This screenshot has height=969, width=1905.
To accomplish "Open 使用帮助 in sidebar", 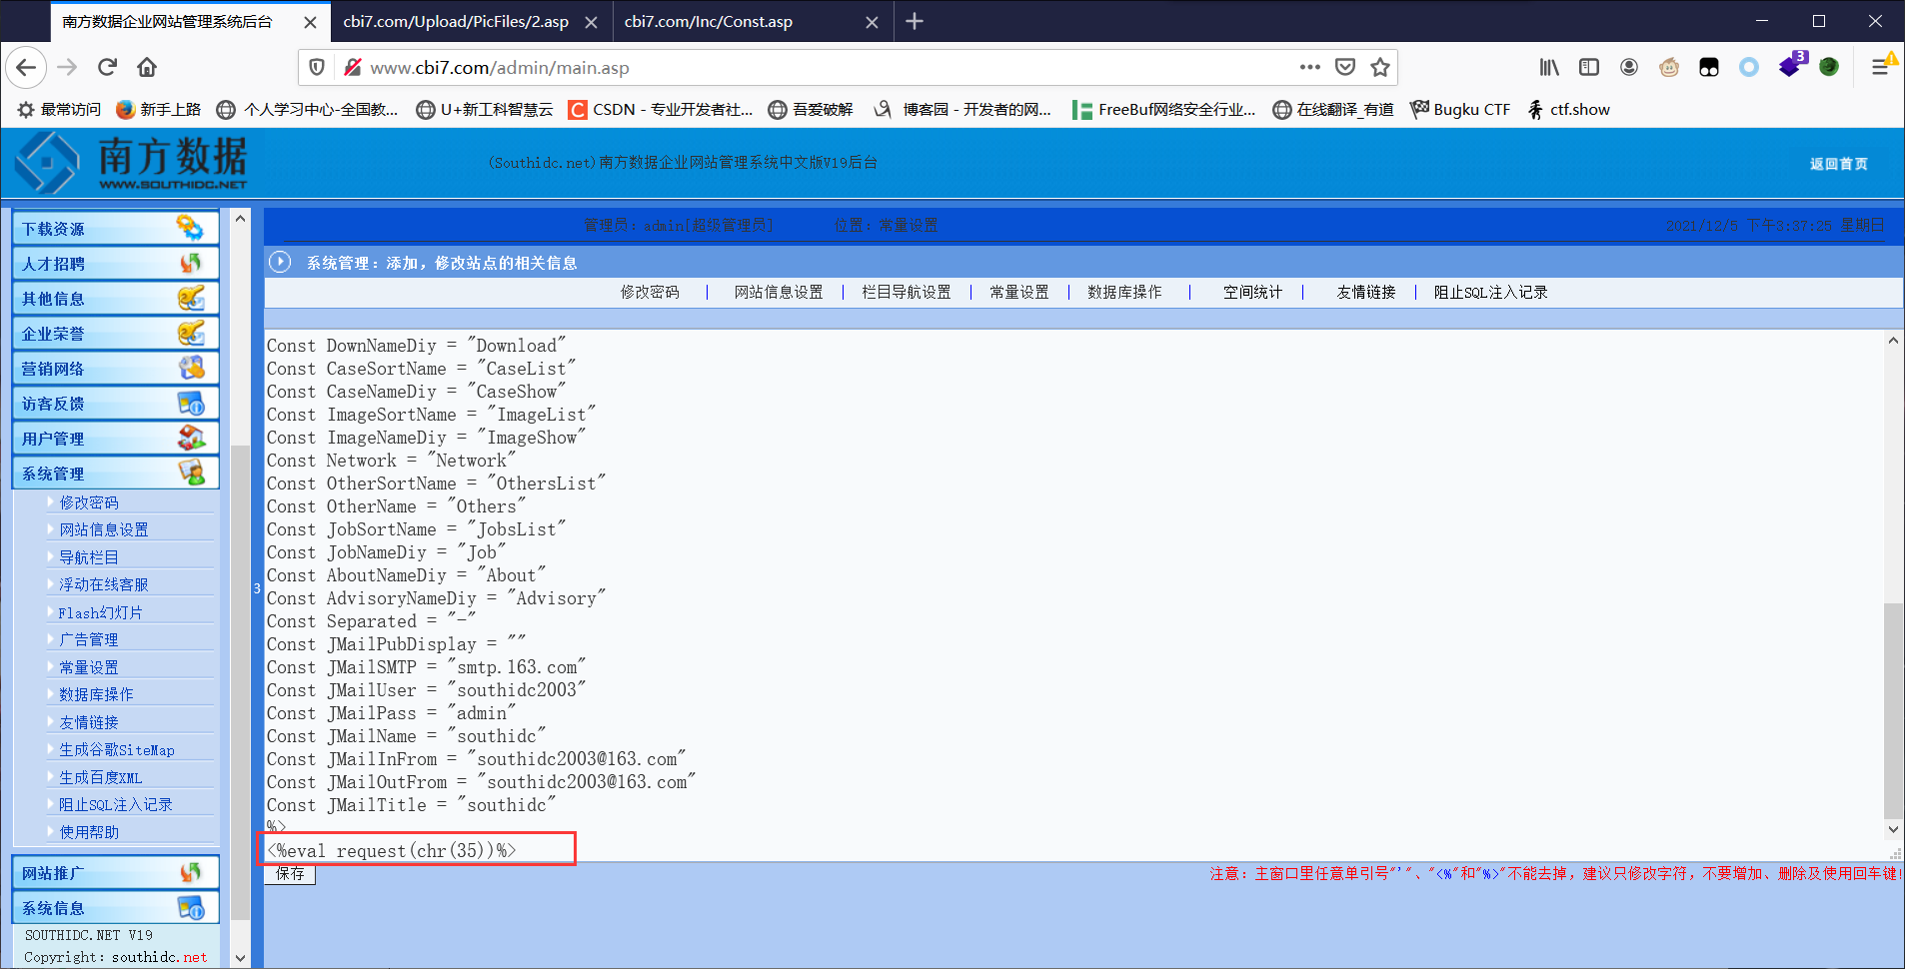I will 89,832.
